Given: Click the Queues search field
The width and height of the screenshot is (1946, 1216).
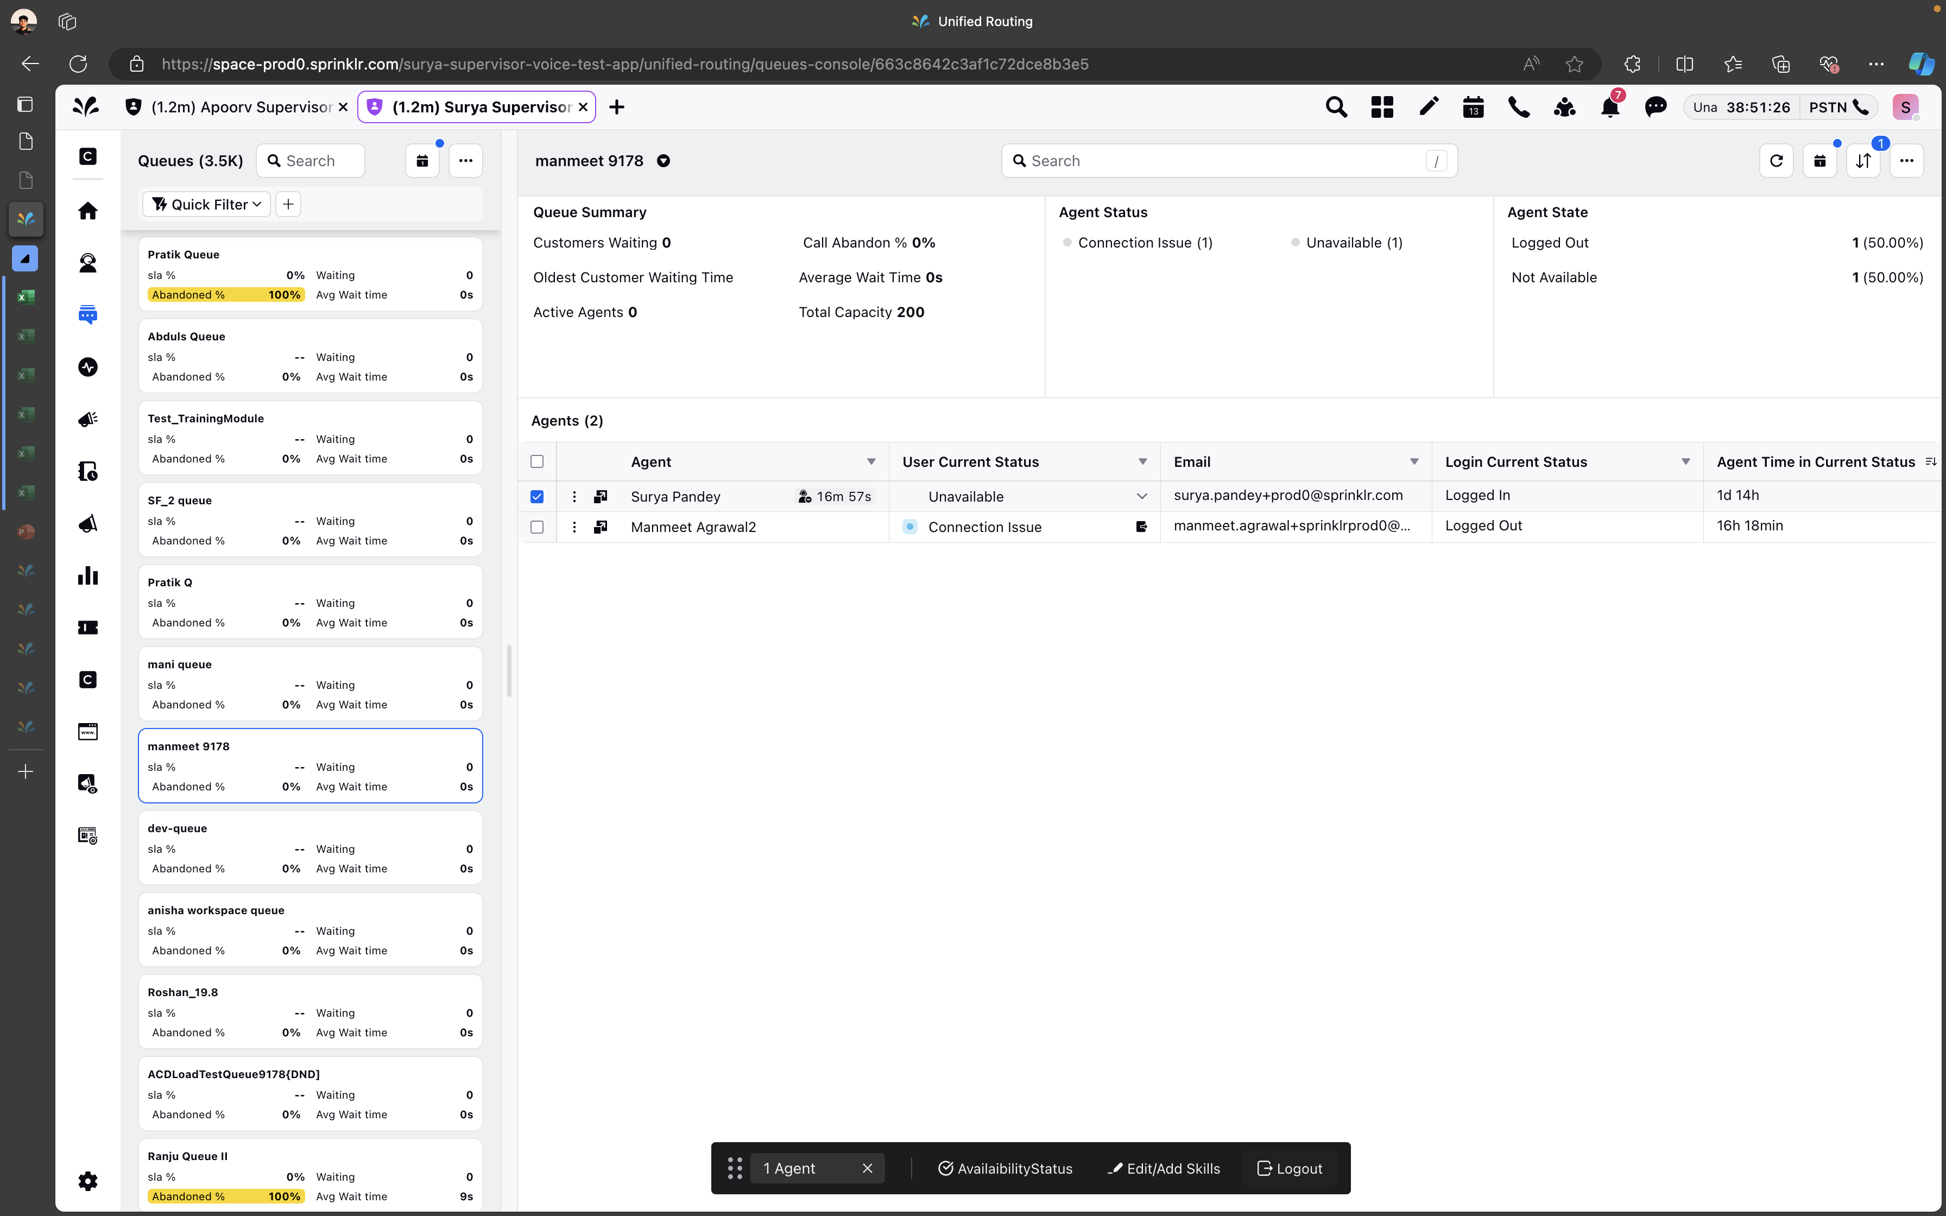Looking at the screenshot, I should tap(311, 161).
